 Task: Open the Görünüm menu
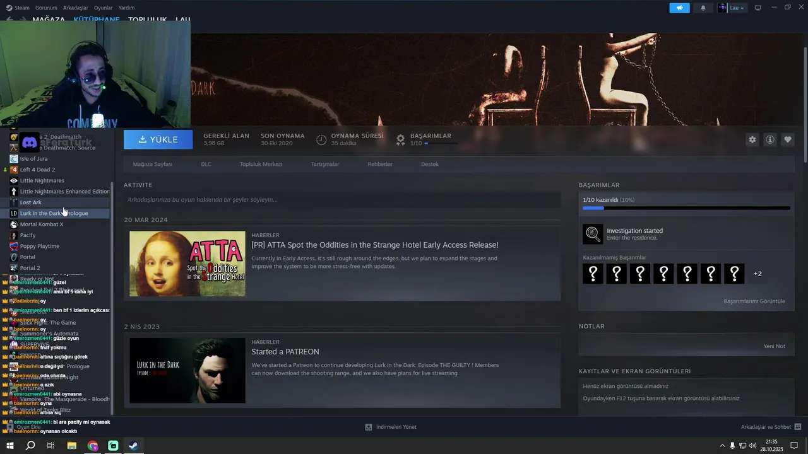[46, 8]
